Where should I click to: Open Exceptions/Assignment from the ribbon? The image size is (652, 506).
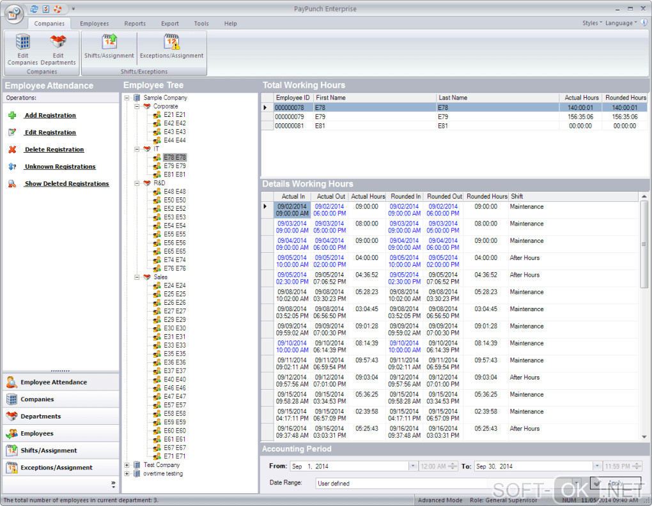click(x=171, y=43)
